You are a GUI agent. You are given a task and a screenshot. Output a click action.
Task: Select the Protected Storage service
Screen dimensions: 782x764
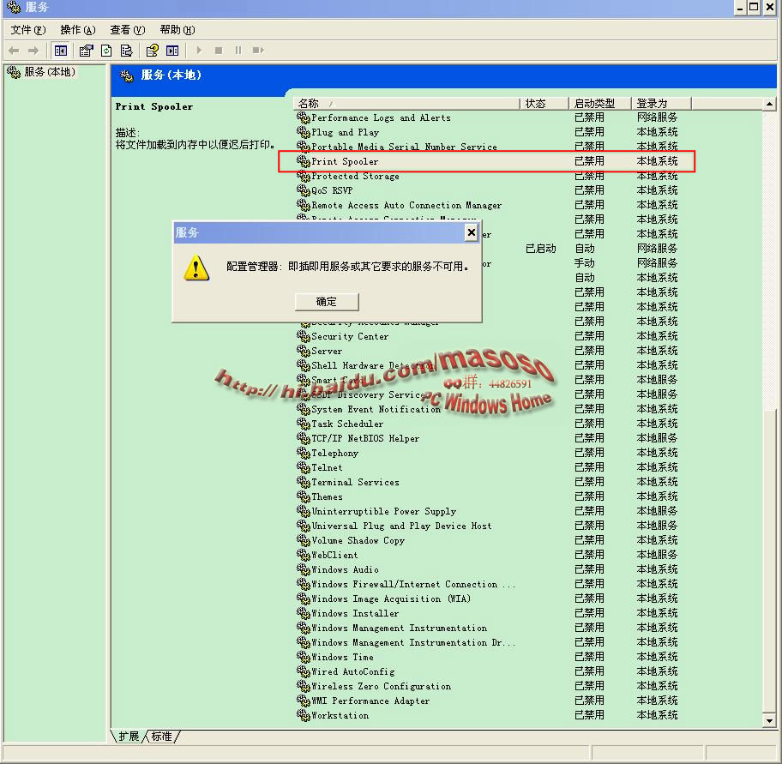[x=355, y=176]
